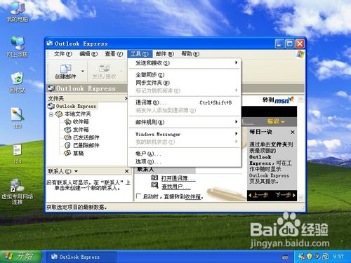
Task: Click the system tray icon beside the clock
Action: (325, 257)
